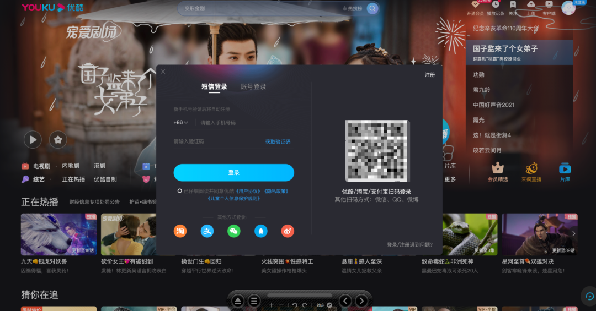The width and height of the screenshot is (596, 311).
Task: Tick the agreement radio button
Action: click(179, 191)
